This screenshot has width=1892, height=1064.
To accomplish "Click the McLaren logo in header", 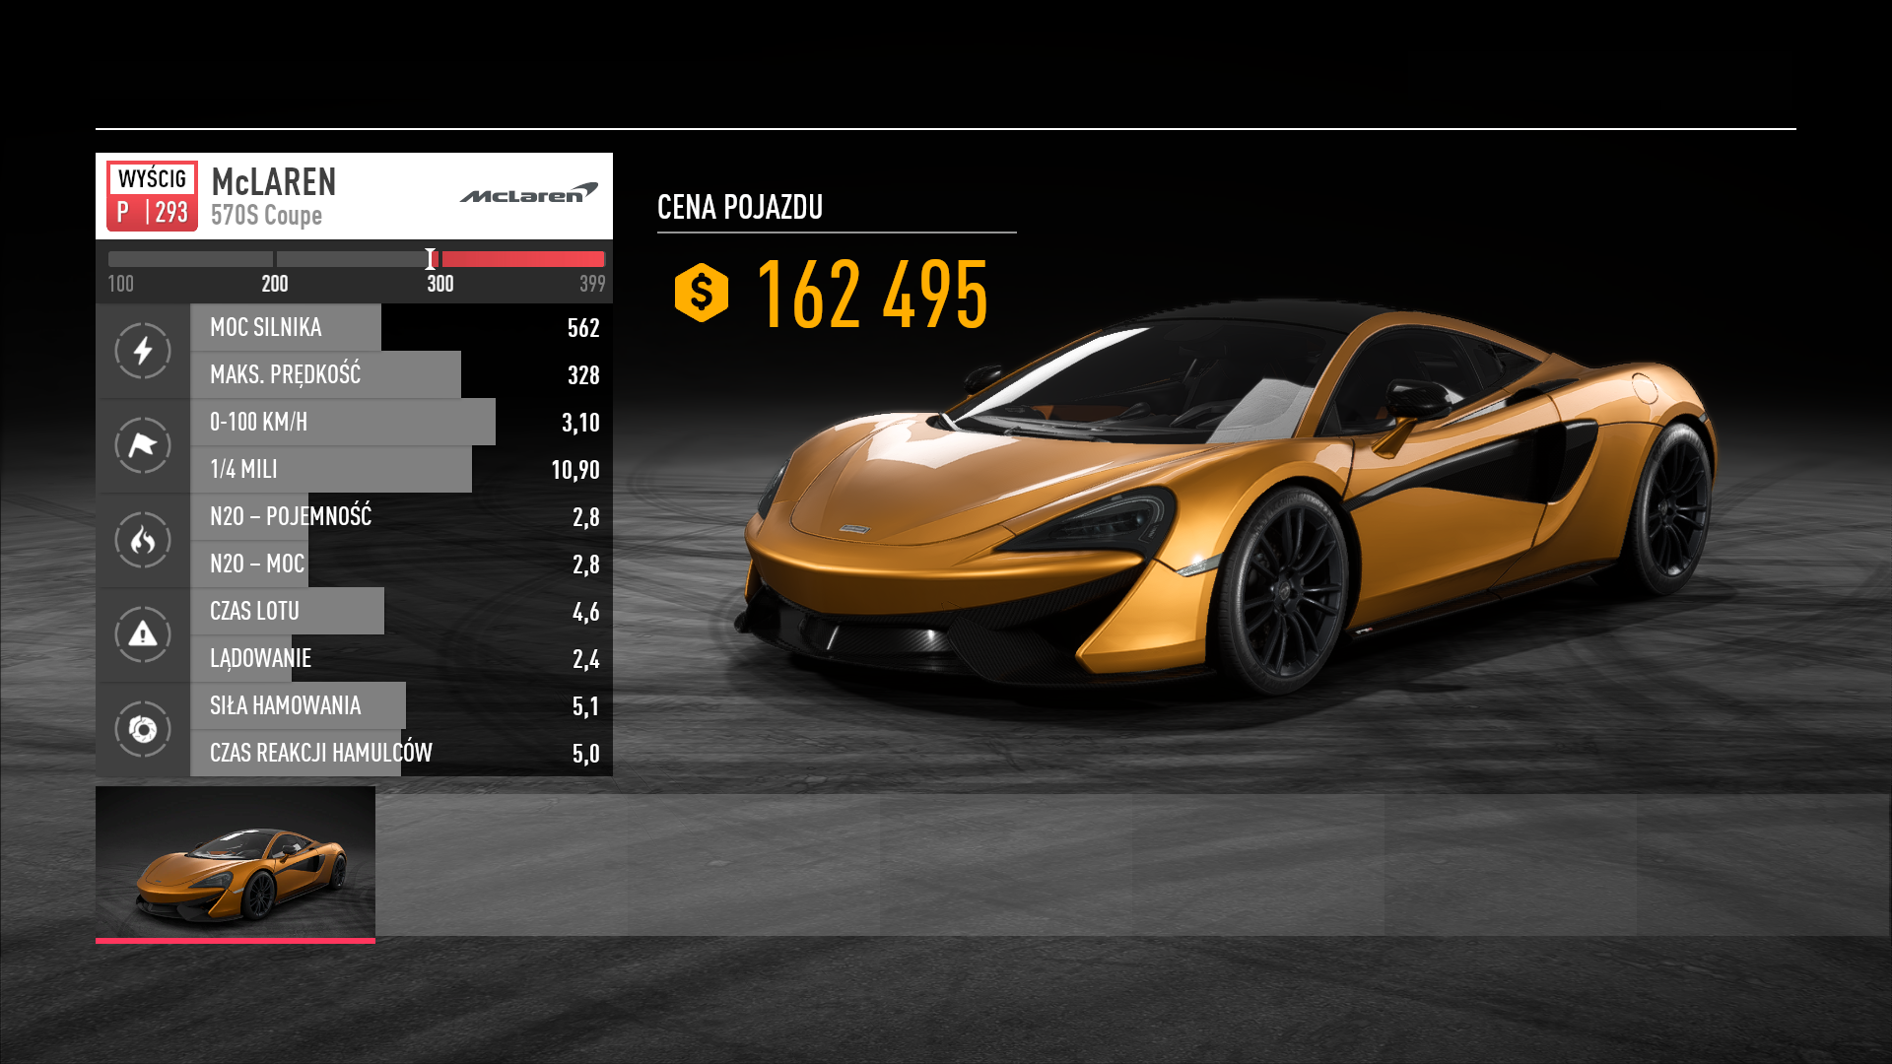I will [x=528, y=194].
